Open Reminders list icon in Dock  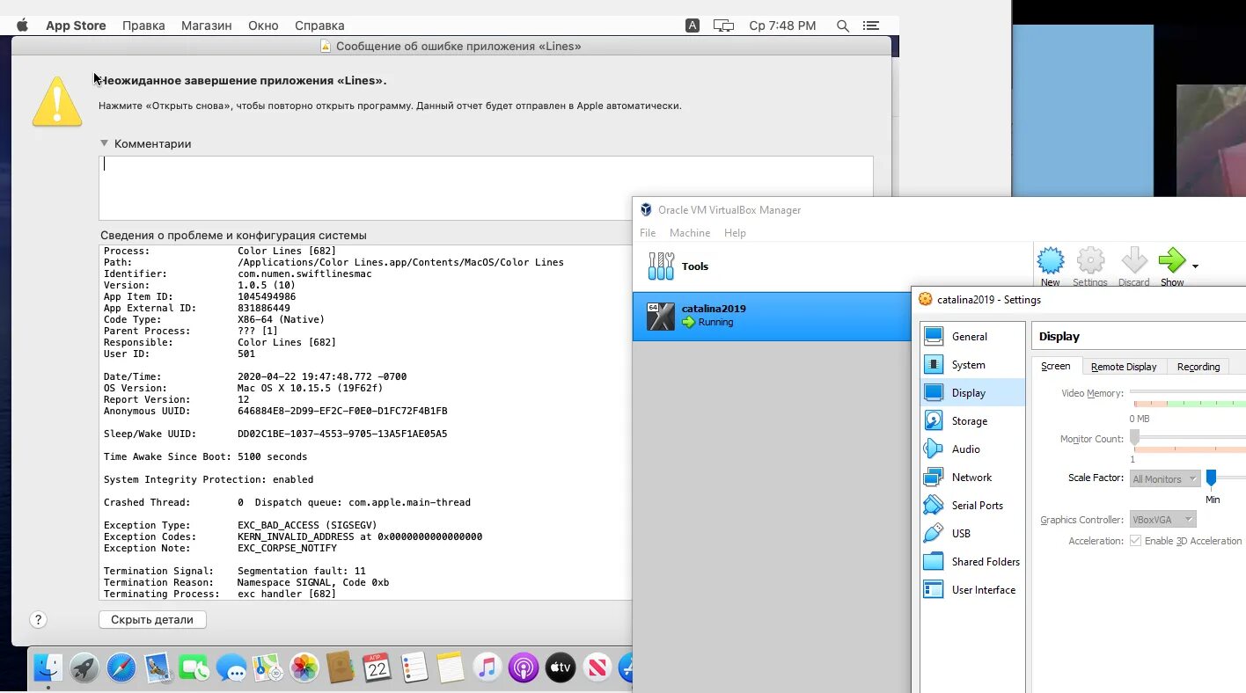[414, 668]
